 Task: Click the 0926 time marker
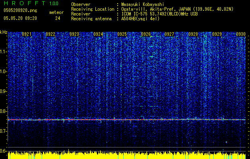tap(146, 34)
